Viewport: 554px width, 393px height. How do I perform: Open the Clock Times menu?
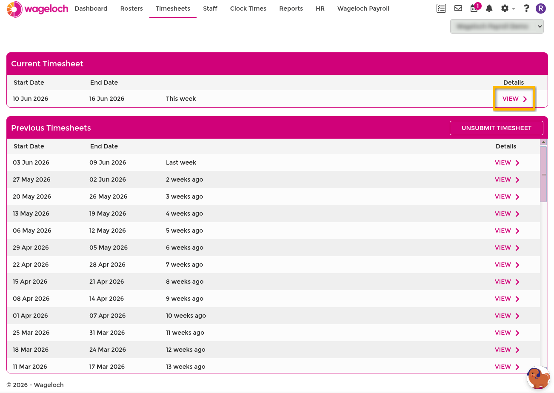(x=248, y=9)
